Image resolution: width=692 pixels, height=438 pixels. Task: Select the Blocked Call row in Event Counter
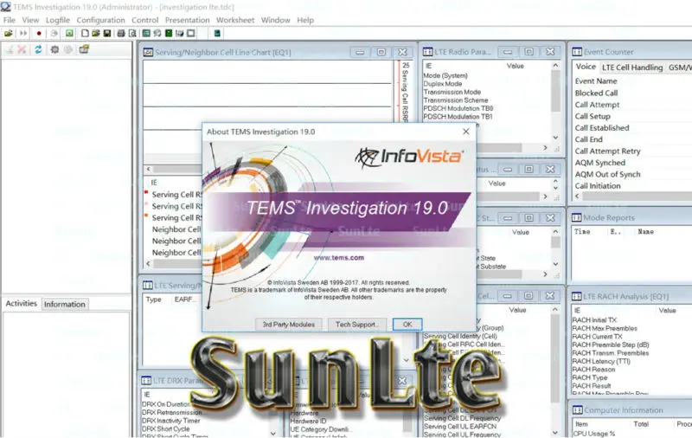click(596, 93)
